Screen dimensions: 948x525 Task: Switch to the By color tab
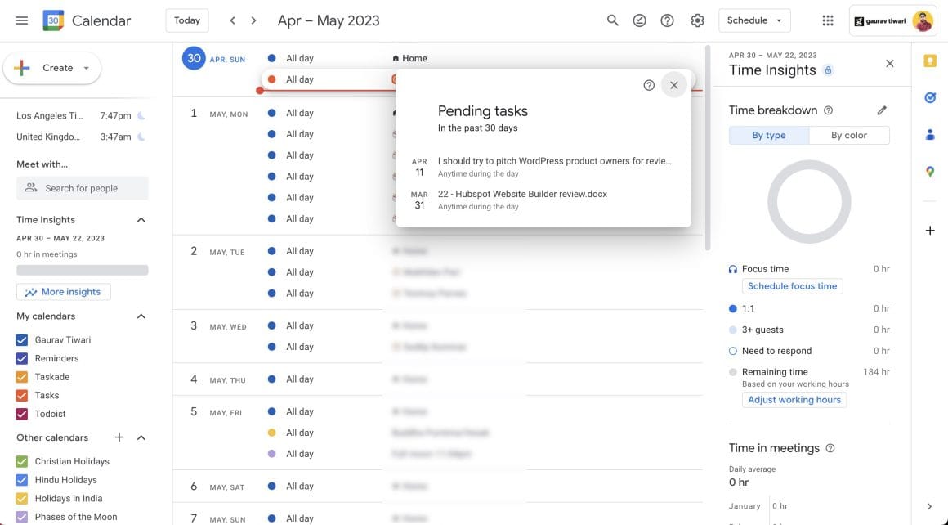coord(848,135)
